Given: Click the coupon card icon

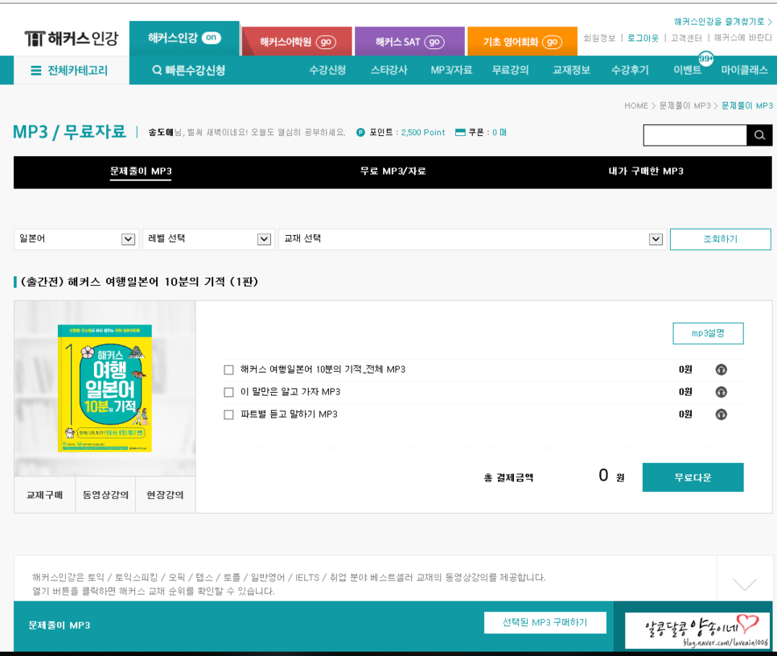Looking at the screenshot, I should (x=460, y=132).
